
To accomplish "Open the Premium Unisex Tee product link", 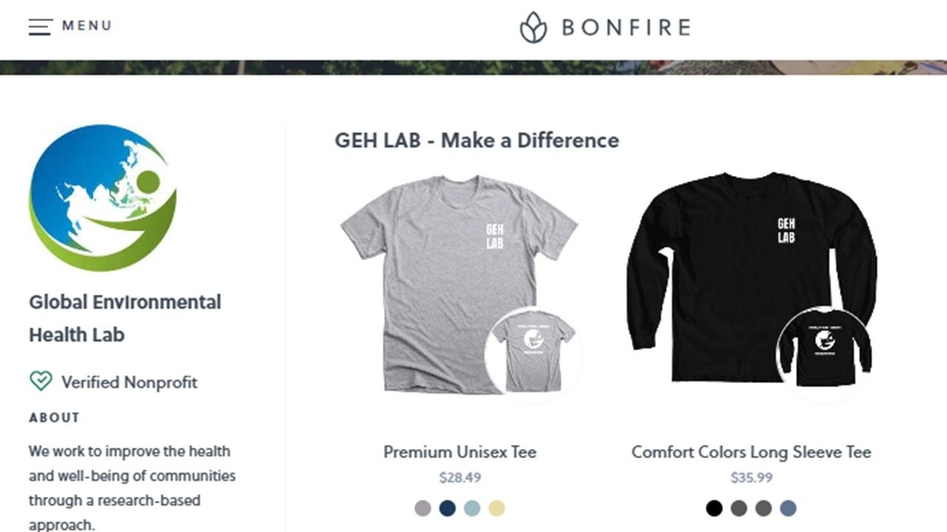I will [x=459, y=452].
